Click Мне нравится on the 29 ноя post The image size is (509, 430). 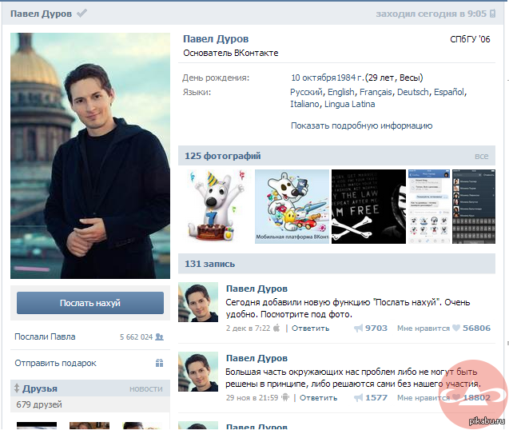tap(424, 398)
